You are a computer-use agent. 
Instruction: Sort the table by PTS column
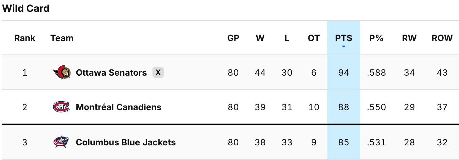pos(344,38)
